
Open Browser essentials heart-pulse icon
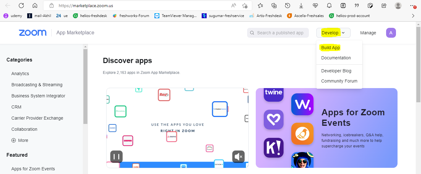pos(315,6)
